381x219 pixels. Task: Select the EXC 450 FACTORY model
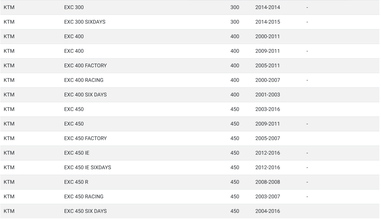(x=85, y=138)
